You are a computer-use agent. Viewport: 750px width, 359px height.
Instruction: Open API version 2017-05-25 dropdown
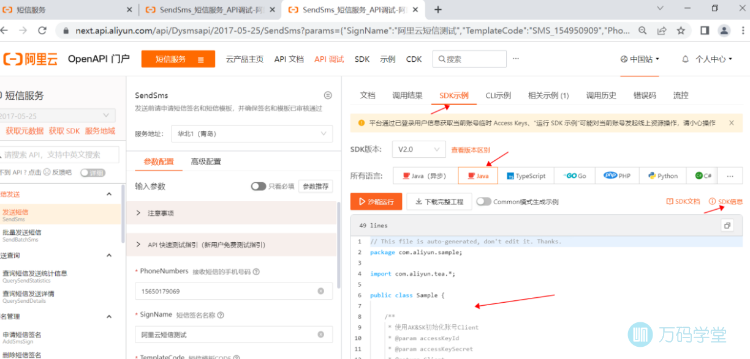click(56, 116)
